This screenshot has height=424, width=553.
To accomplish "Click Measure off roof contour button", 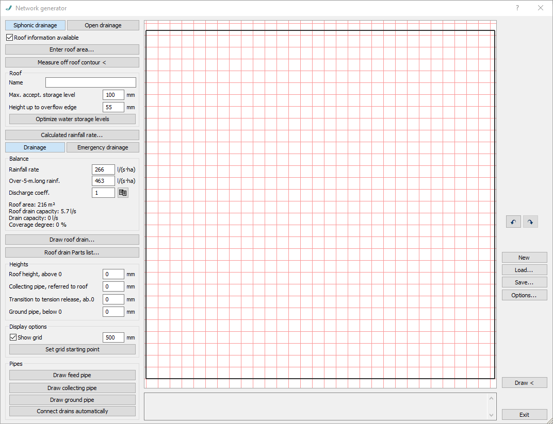I will click(72, 62).
